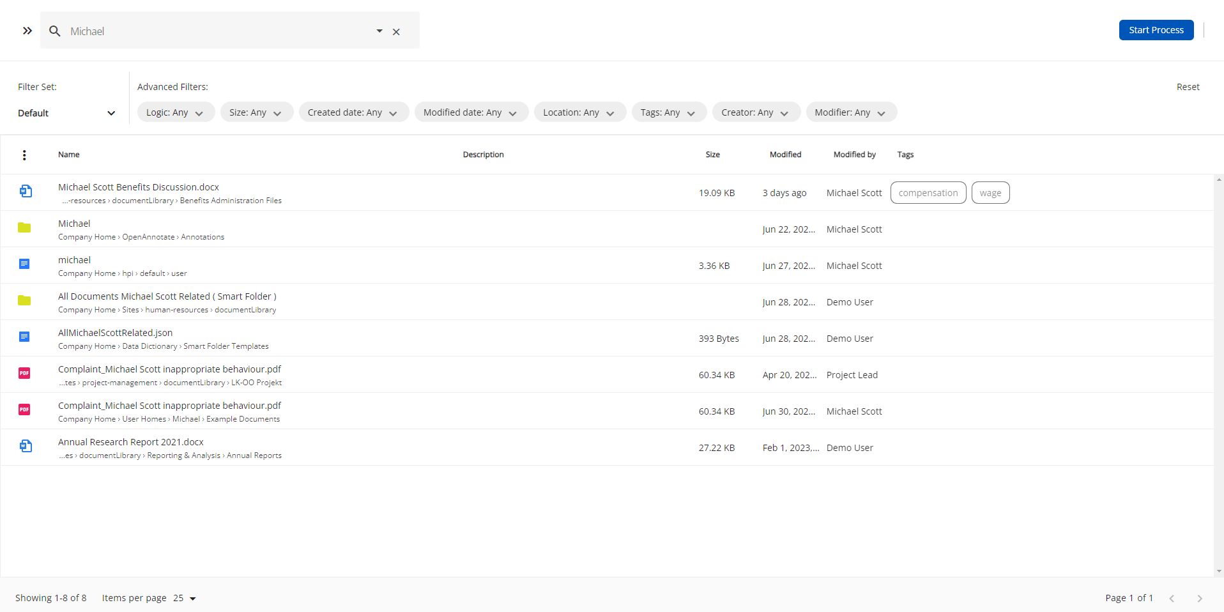Click scrollbar down arrow in results

point(1219,571)
